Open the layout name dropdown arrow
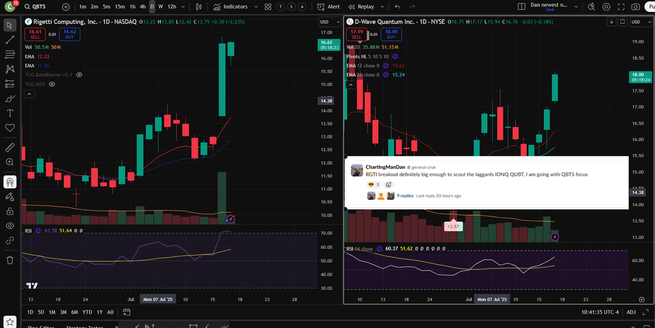 (x=576, y=5)
